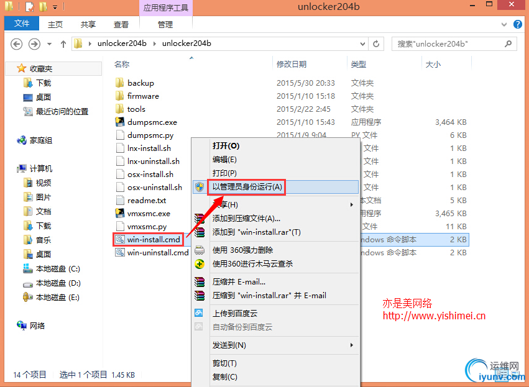Screen dimensions: 529x387
Task: Select the backup folder icon
Action: 120,83
